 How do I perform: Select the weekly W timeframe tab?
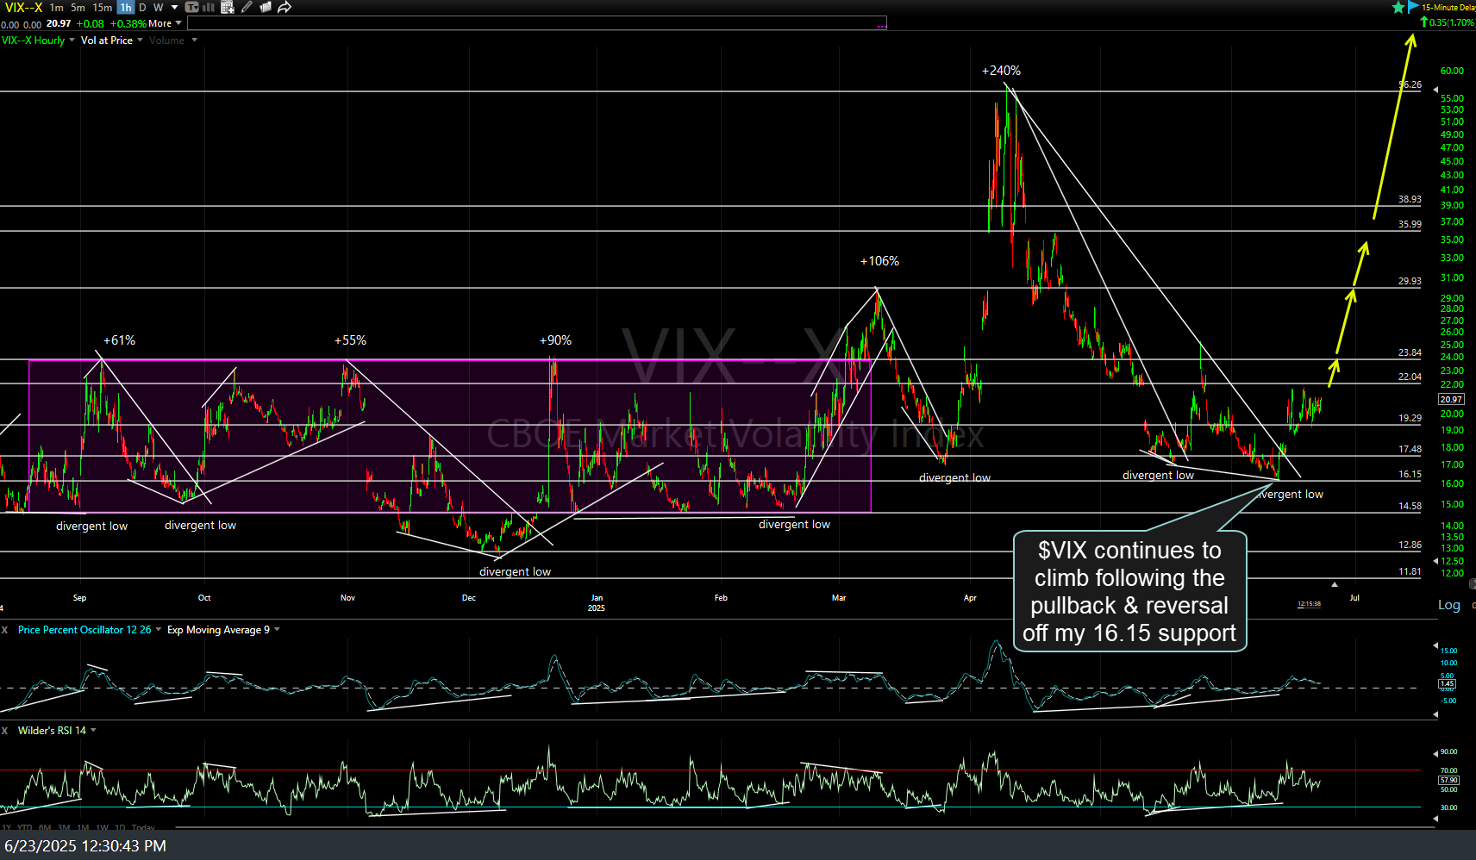158,8
